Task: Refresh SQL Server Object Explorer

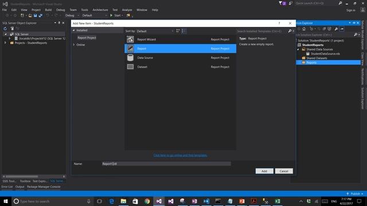Action: [5, 29]
